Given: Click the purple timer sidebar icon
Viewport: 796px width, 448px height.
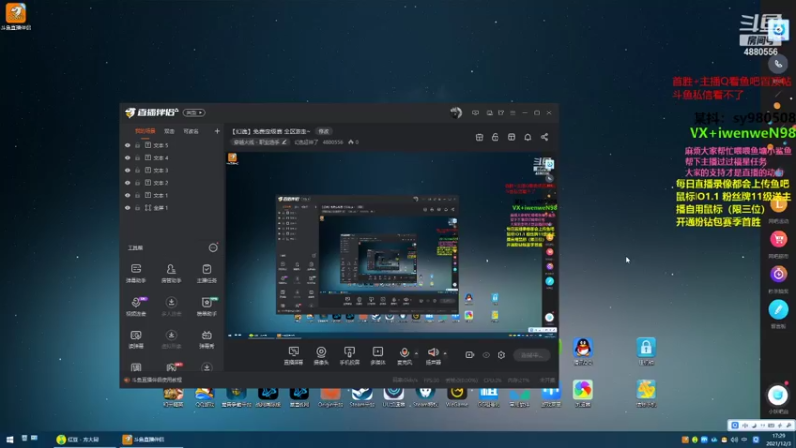Looking at the screenshot, I should (x=778, y=275).
